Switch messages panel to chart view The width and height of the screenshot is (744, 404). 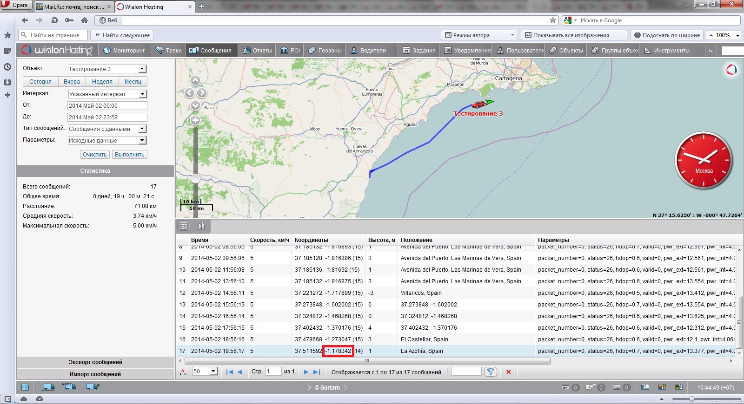201,226
